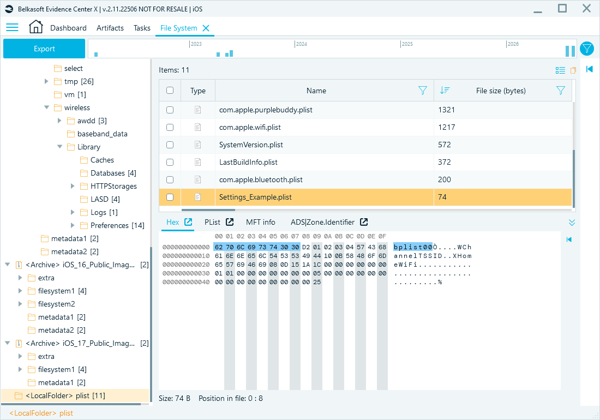Open the Dashboard tab
The height and width of the screenshot is (420, 600).
(69, 28)
